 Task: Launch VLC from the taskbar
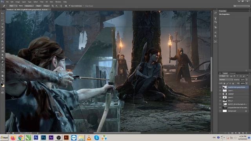point(89,137)
